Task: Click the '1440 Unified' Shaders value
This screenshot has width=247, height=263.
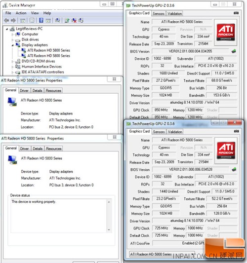Action: tap(169, 191)
